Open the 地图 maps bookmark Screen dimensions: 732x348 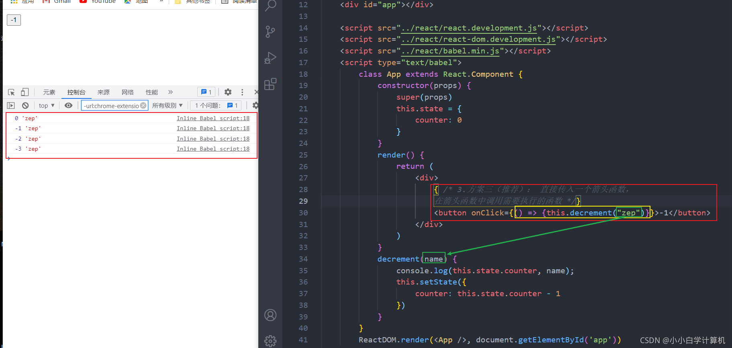click(136, 2)
